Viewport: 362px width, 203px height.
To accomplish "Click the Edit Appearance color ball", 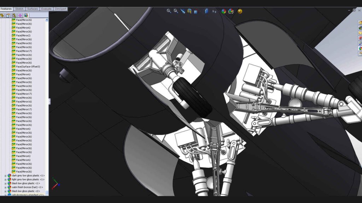I will pyautogui.click(x=223, y=11).
